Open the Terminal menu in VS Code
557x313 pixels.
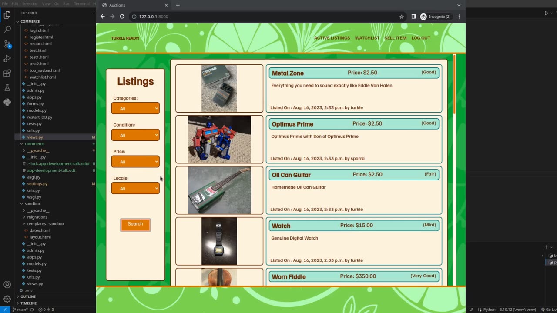81,3
